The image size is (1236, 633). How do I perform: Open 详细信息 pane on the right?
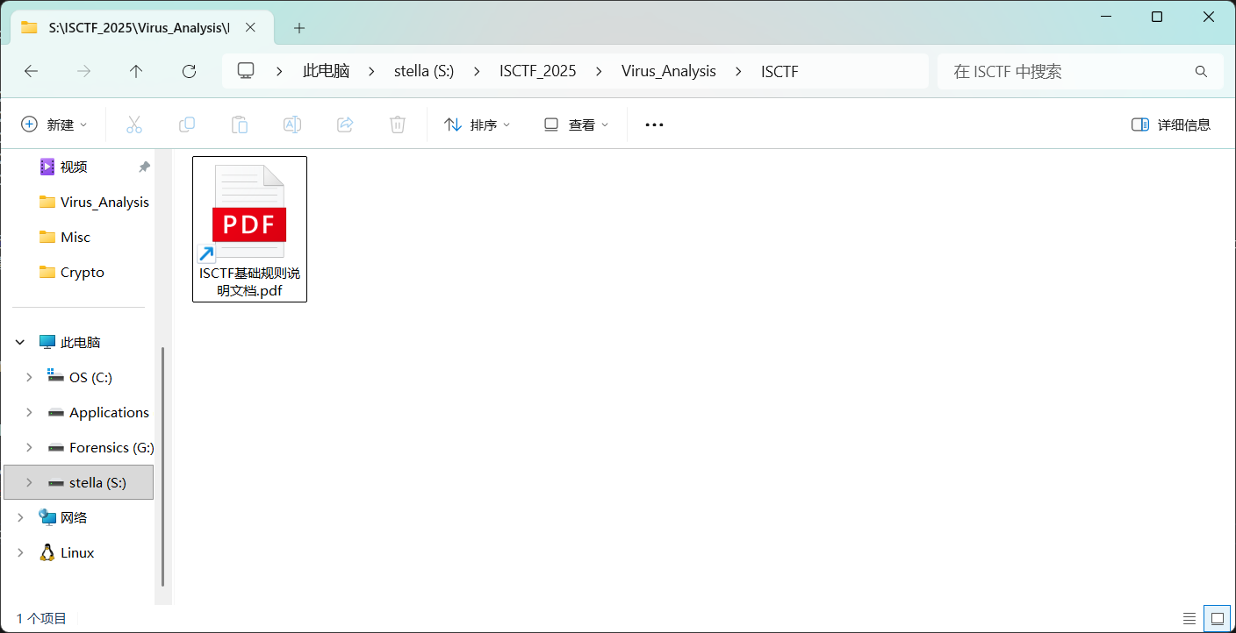[x=1170, y=124]
